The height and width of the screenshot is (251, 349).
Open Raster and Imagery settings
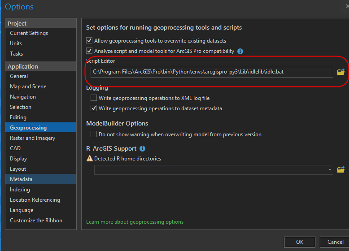(x=32, y=138)
